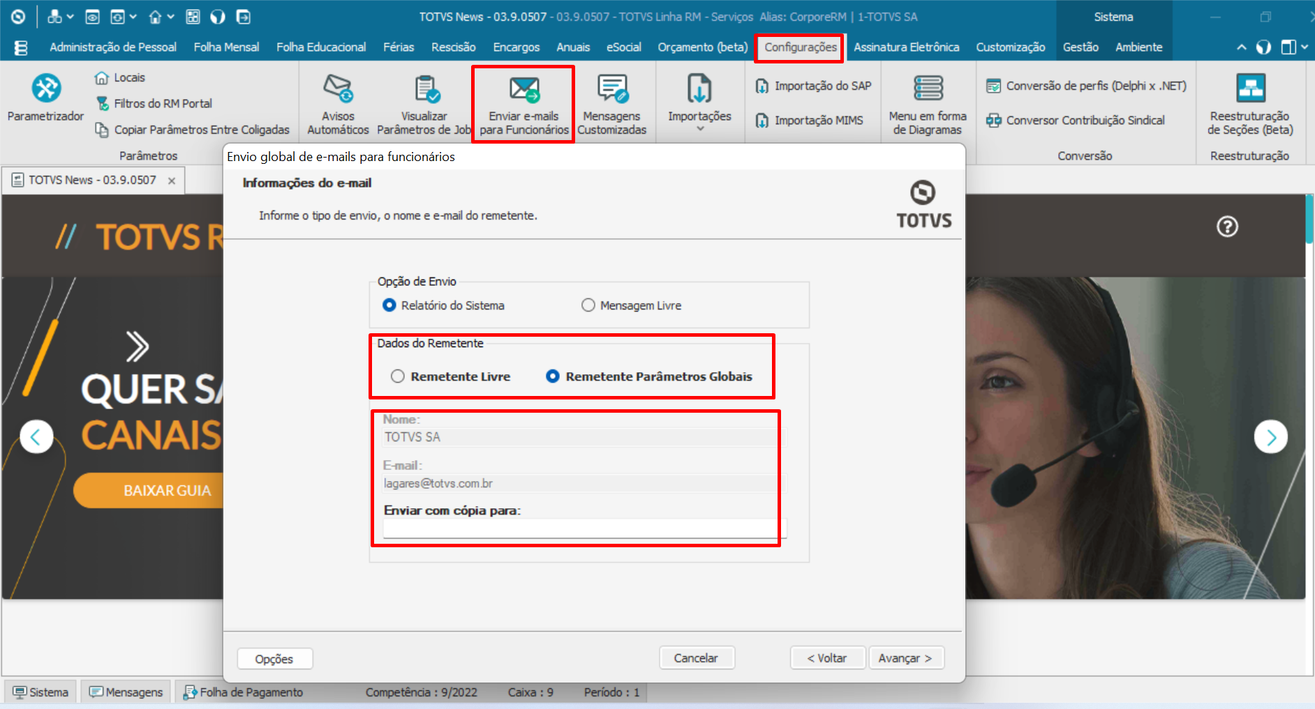Open the Anuais menu
This screenshot has width=1315, height=709.
[573, 47]
